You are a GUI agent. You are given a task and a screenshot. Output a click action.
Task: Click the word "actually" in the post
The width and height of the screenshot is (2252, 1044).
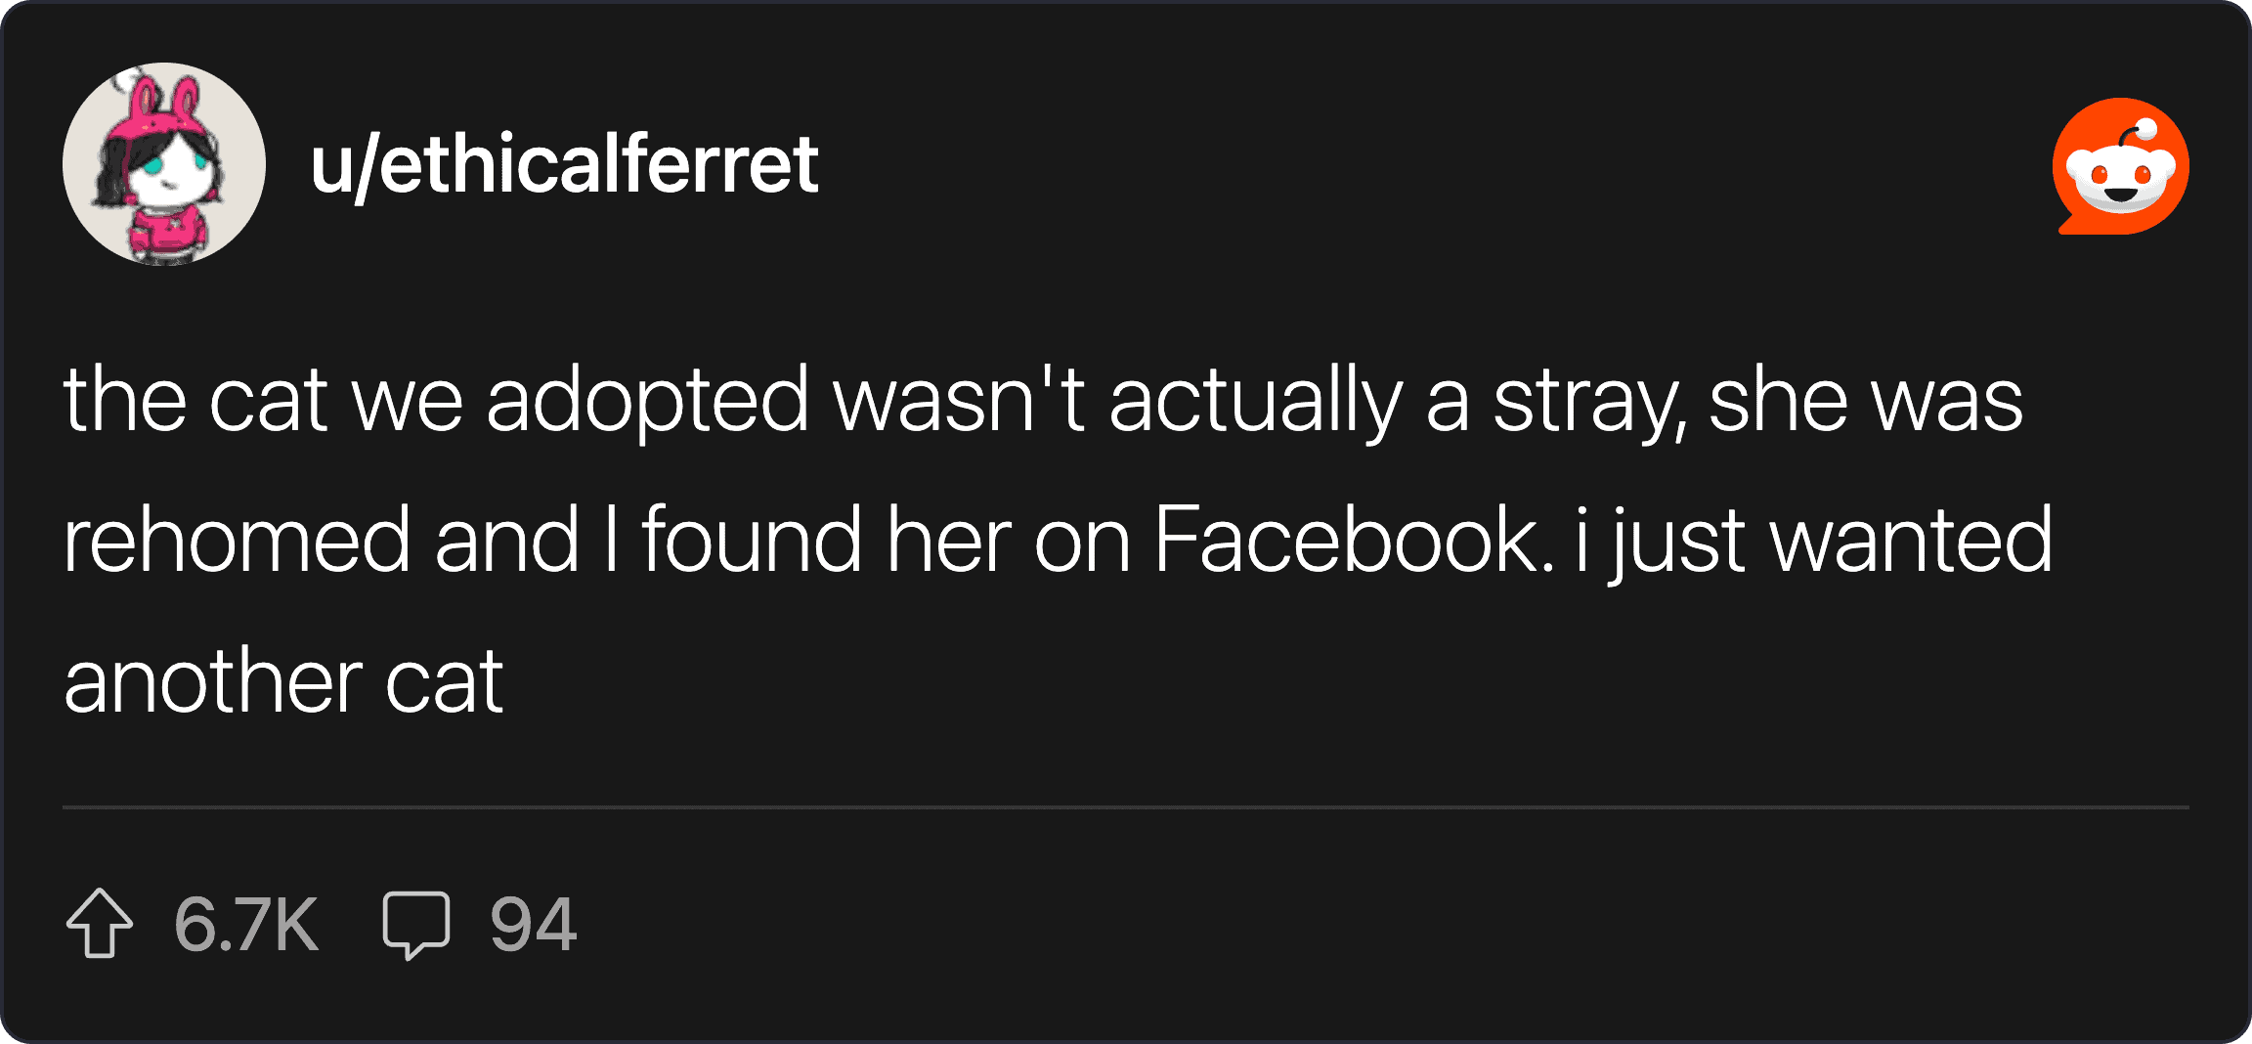[1256, 401]
